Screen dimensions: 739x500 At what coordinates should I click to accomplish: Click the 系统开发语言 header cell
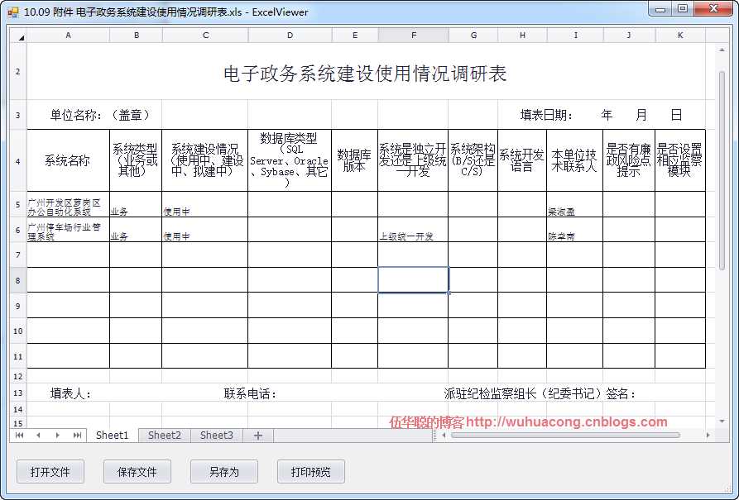click(522, 160)
